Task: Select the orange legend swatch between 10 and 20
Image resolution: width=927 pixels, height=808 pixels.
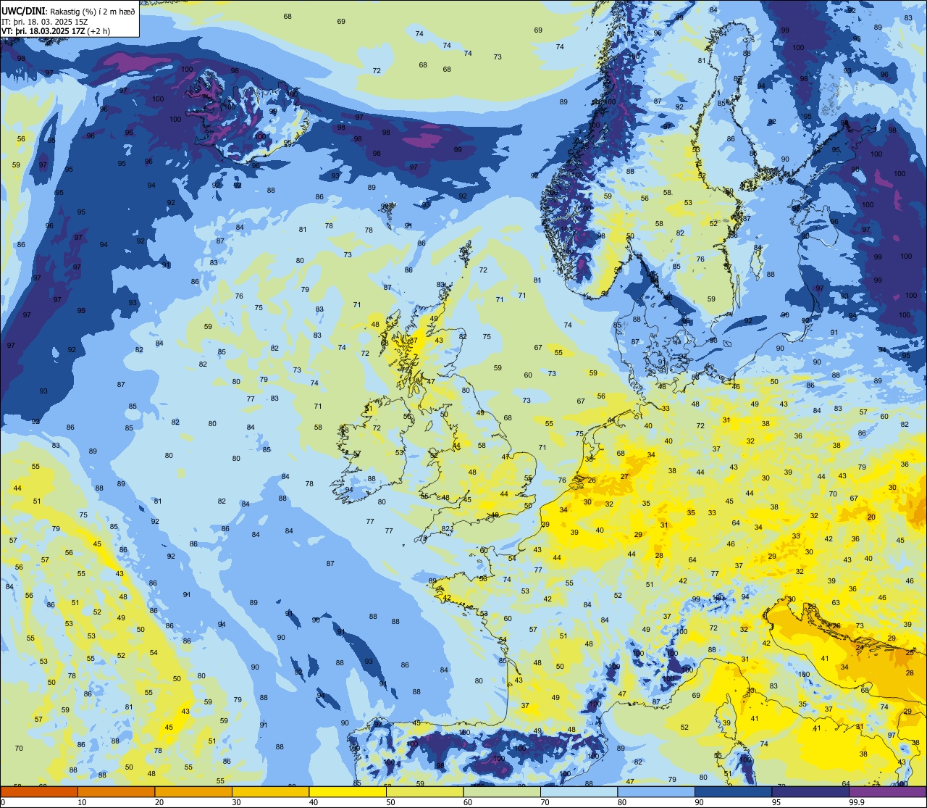Action: coord(116,791)
